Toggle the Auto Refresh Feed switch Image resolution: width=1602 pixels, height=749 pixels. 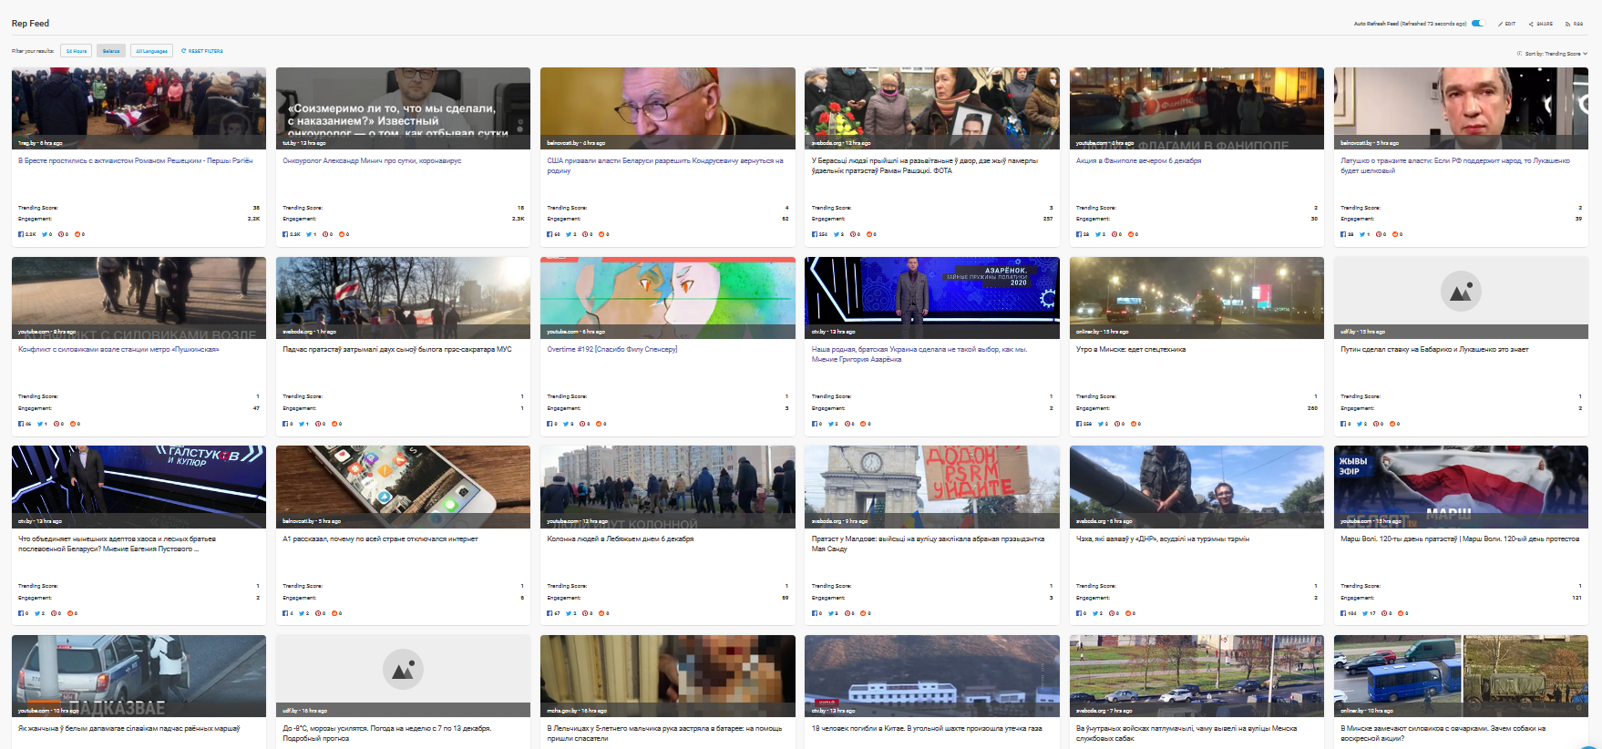(1478, 24)
